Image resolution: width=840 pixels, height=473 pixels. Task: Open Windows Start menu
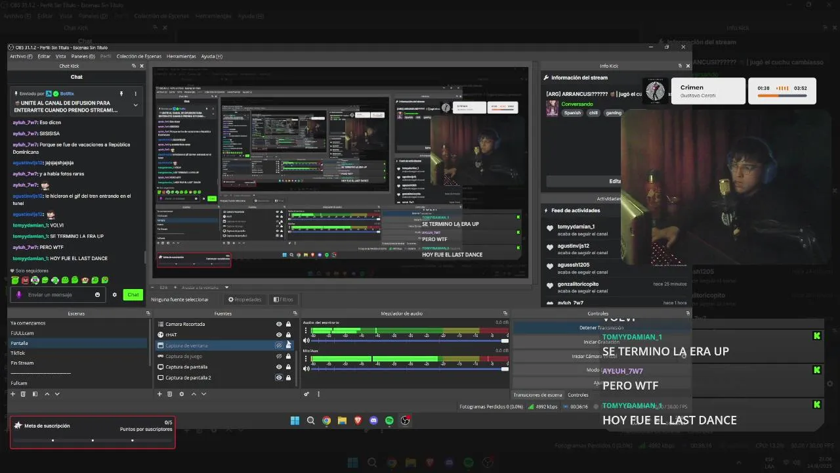coord(295,420)
